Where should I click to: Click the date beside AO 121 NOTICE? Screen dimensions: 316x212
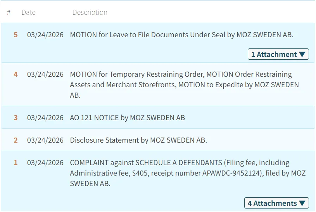pos(45,117)
